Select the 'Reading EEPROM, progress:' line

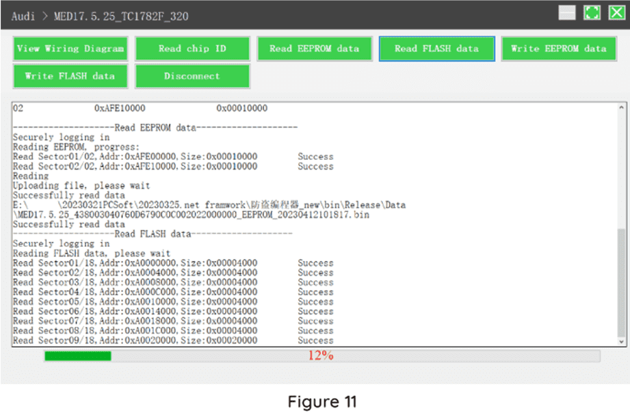click(x=77, y=147)
